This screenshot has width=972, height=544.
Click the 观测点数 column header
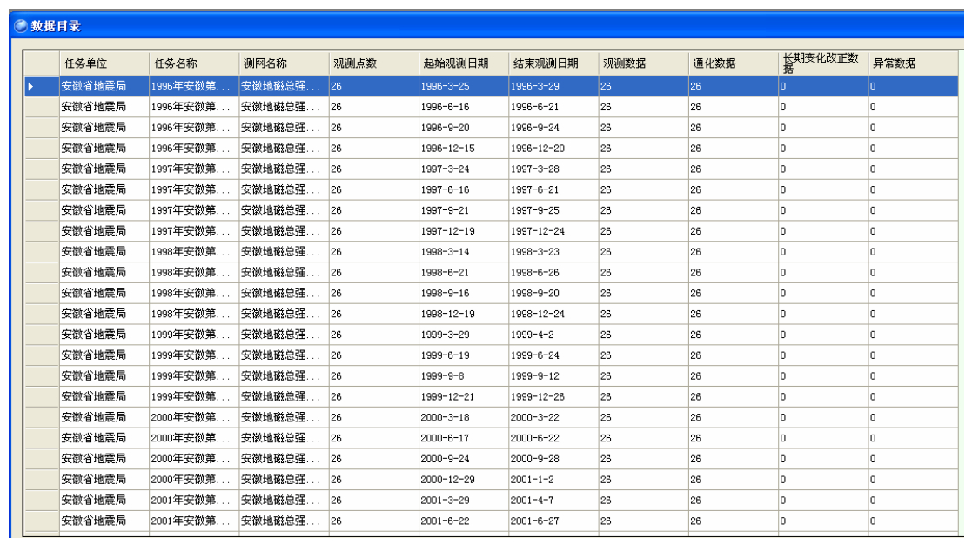(x=374, y=63)
